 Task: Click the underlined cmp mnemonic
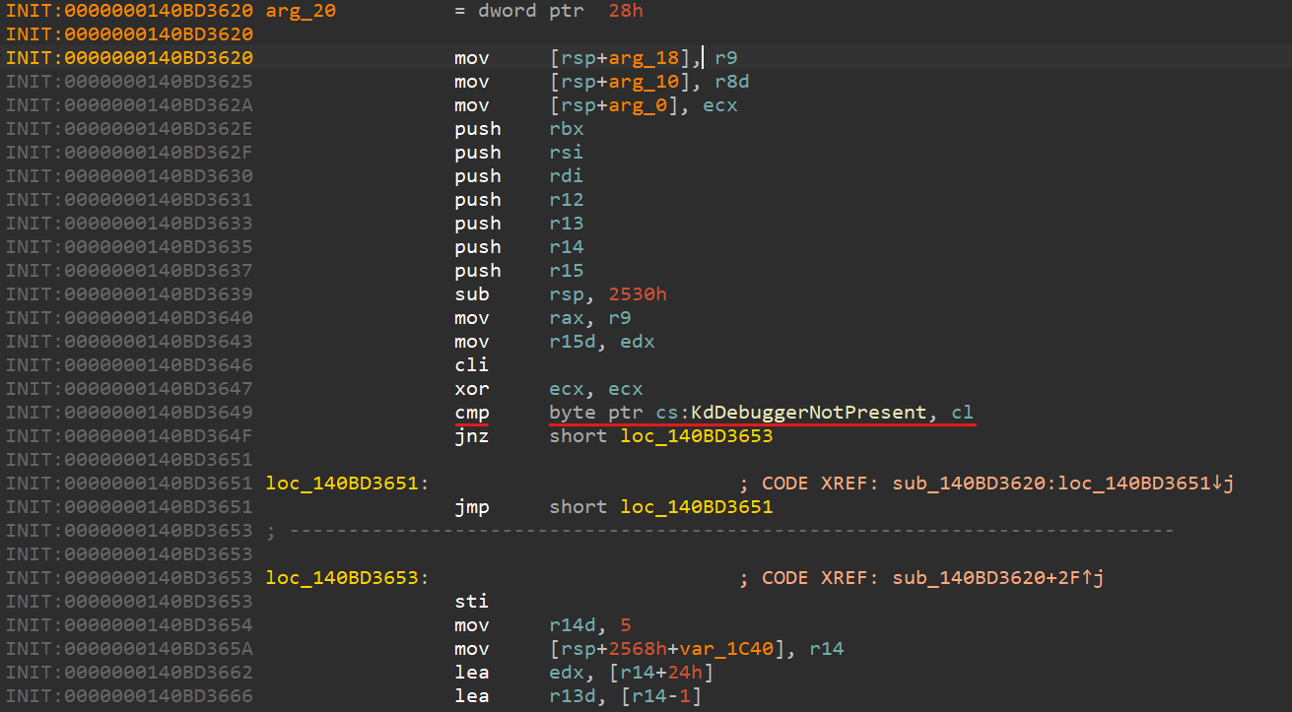click(471, 413)
